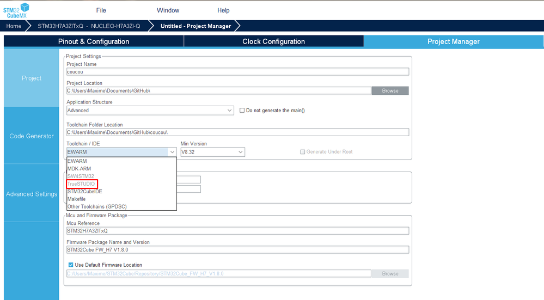Open the Code Generator side section
Screen dimensions: 544x300
[32, 136]
